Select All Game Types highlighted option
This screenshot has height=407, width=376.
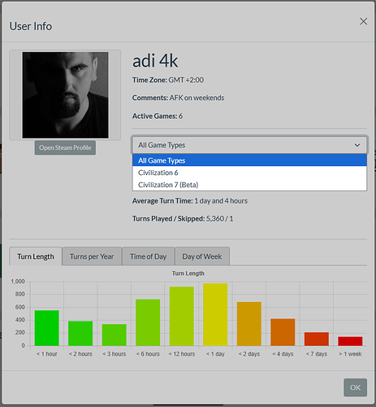coord(249,160)
